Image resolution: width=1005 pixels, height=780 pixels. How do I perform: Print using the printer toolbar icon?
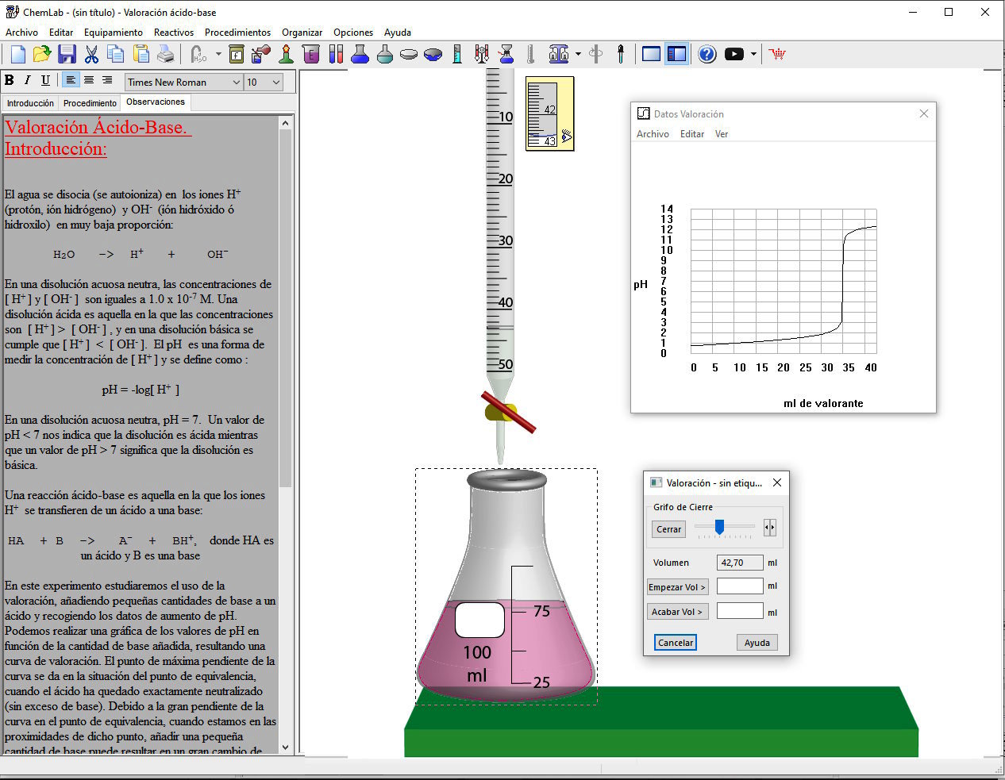[x=165, y=54]
